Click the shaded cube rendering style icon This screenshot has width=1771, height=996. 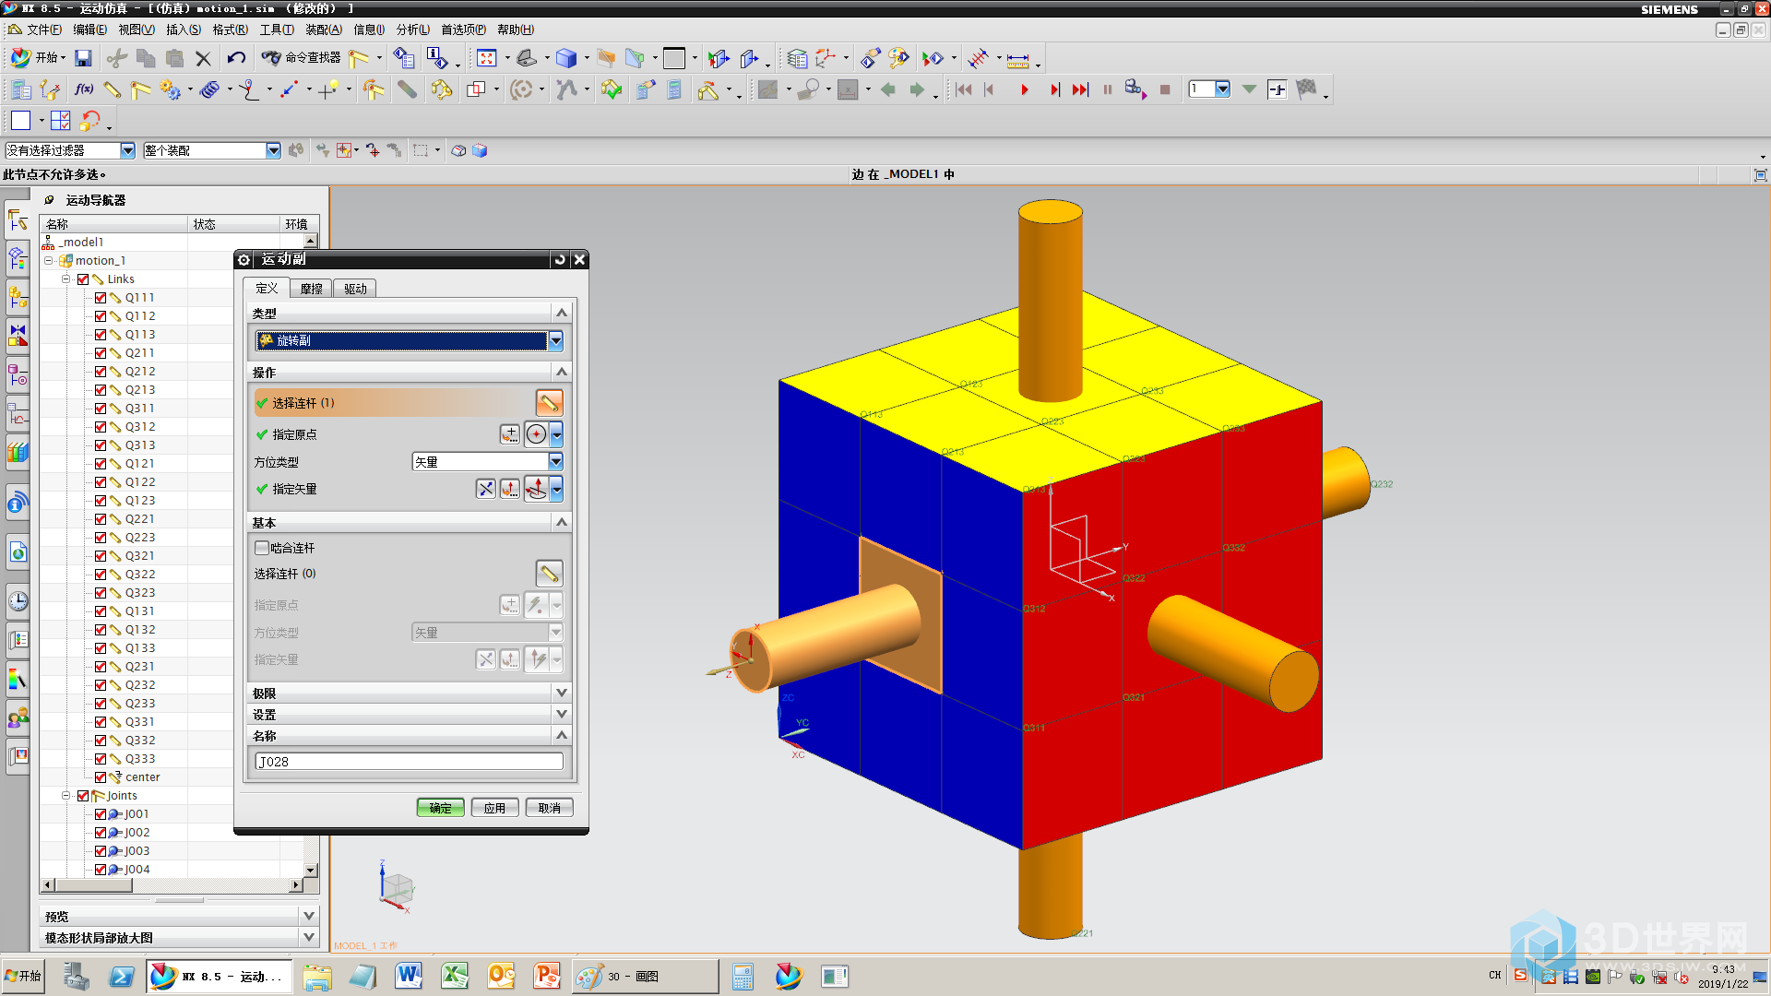[x=566, y=58]
